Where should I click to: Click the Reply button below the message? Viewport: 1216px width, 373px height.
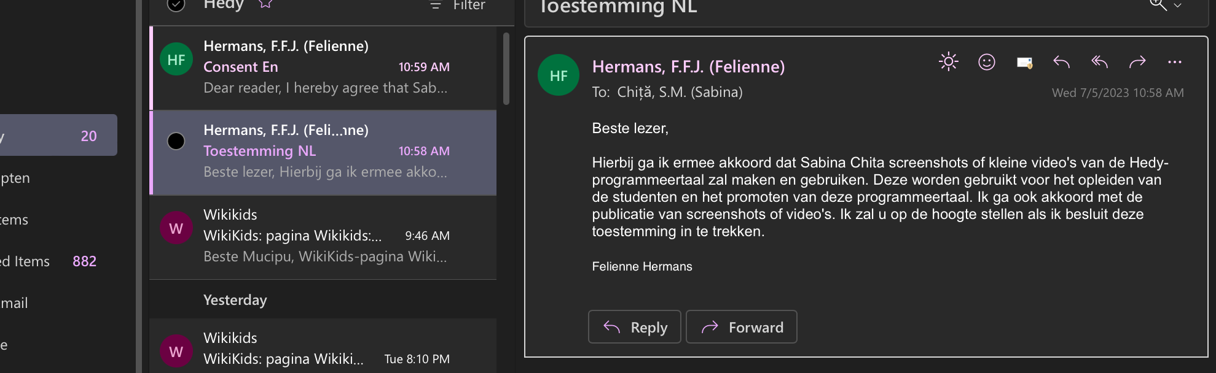pyautogui.click(x=634, y=327)
